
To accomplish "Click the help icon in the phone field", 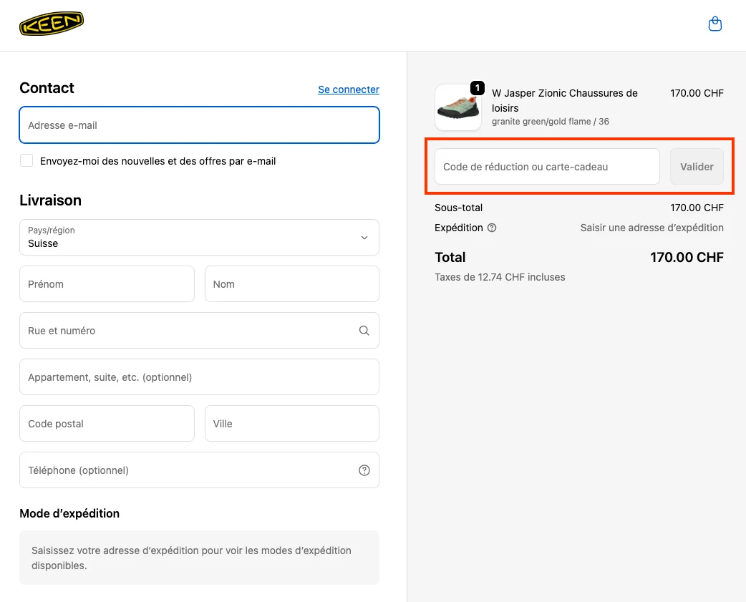I will pos(364,470).
